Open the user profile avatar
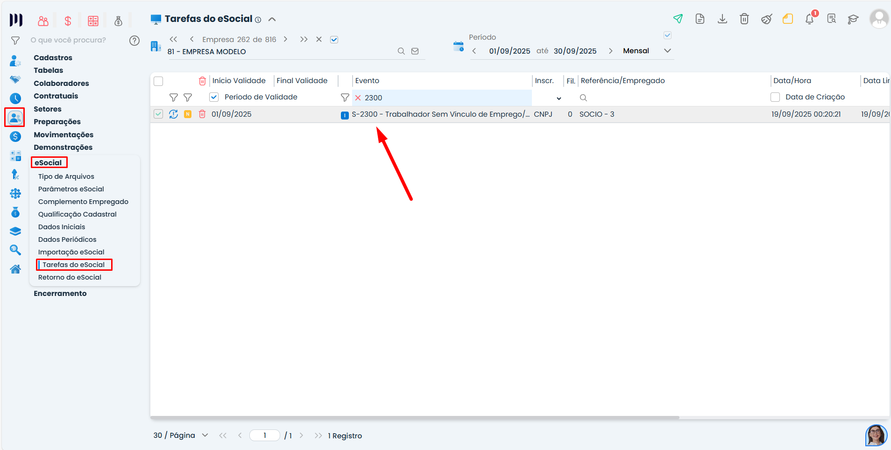The image size is (891, 450). pyautogui.click(x=879, y=19)
